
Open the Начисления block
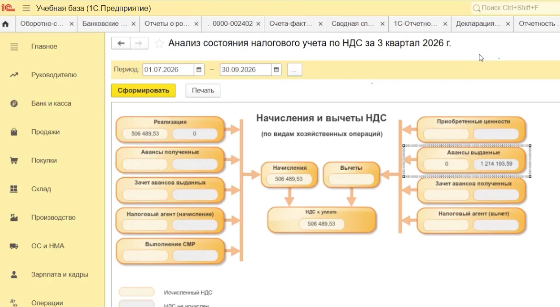point(289,174)
